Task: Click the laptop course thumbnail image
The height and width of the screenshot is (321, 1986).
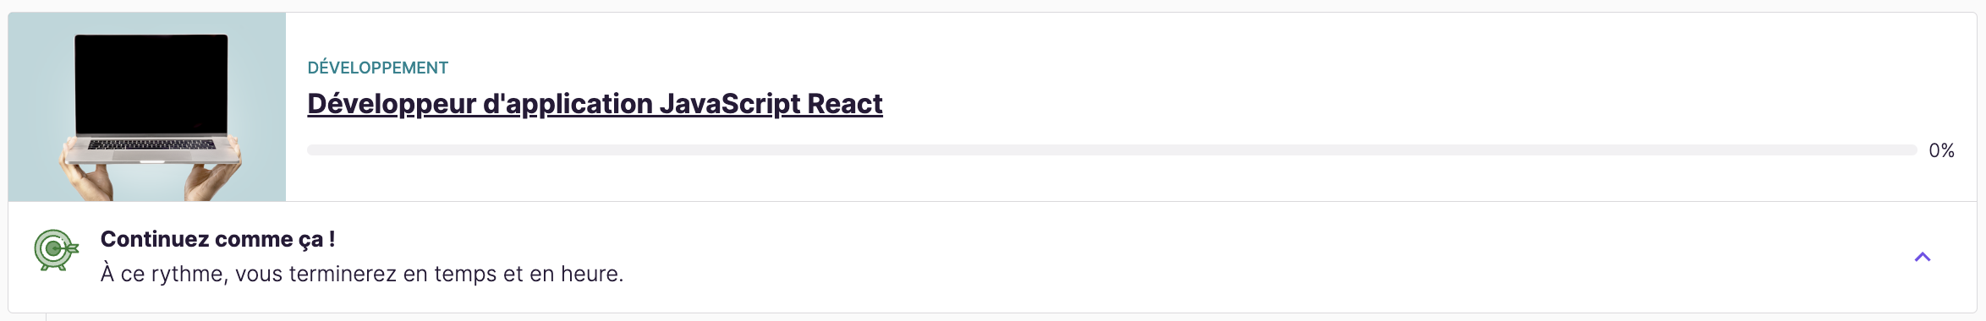Action: pos(147,106)
